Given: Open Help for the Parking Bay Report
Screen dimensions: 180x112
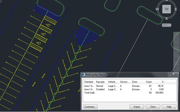Looking at the screenshot, I should point(169,107).
